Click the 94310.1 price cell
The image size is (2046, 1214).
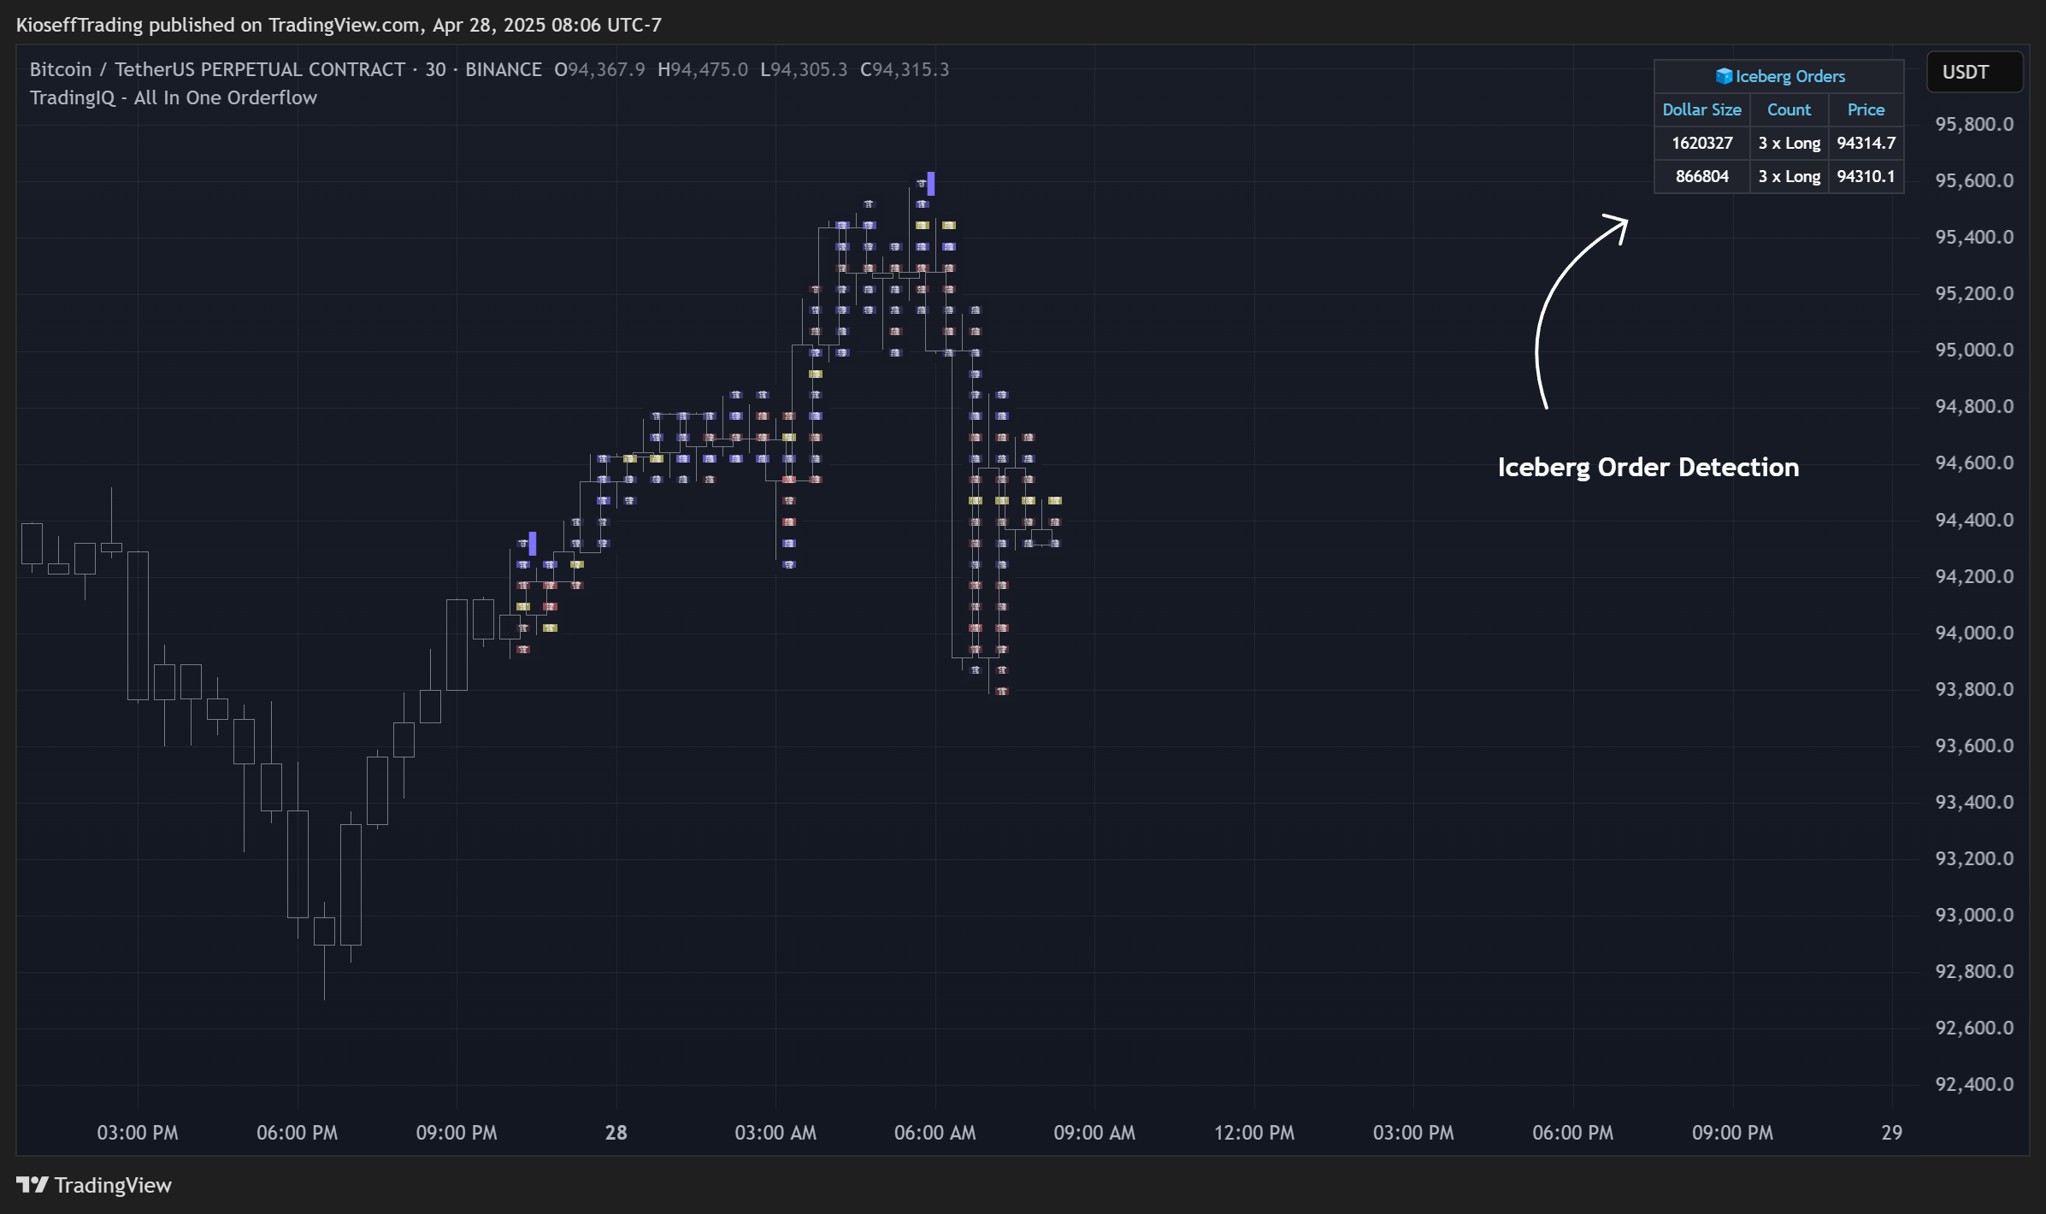click(x=1866, y=176)
